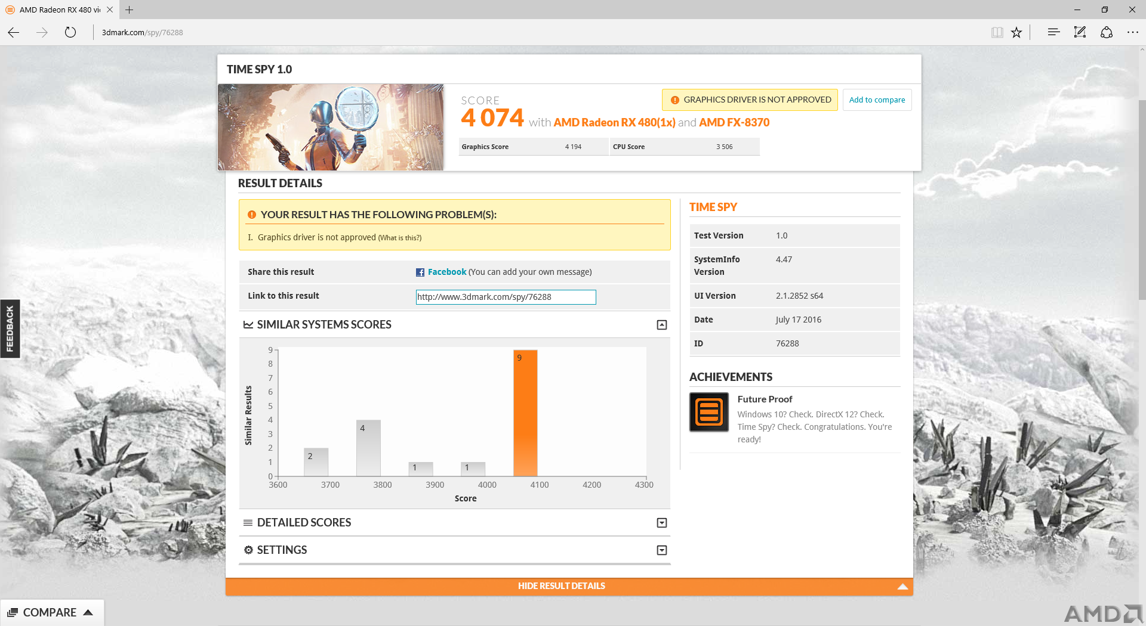Open the AMD FX-8370 processor link
The image size is (1146, 626).
tap(734, 122)
